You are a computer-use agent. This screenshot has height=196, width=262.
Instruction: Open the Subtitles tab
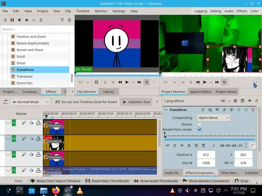point(252,173)
